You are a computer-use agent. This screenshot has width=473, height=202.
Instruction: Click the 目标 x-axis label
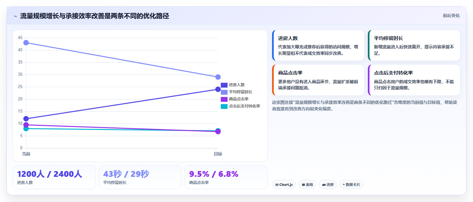tap(218, 154)
